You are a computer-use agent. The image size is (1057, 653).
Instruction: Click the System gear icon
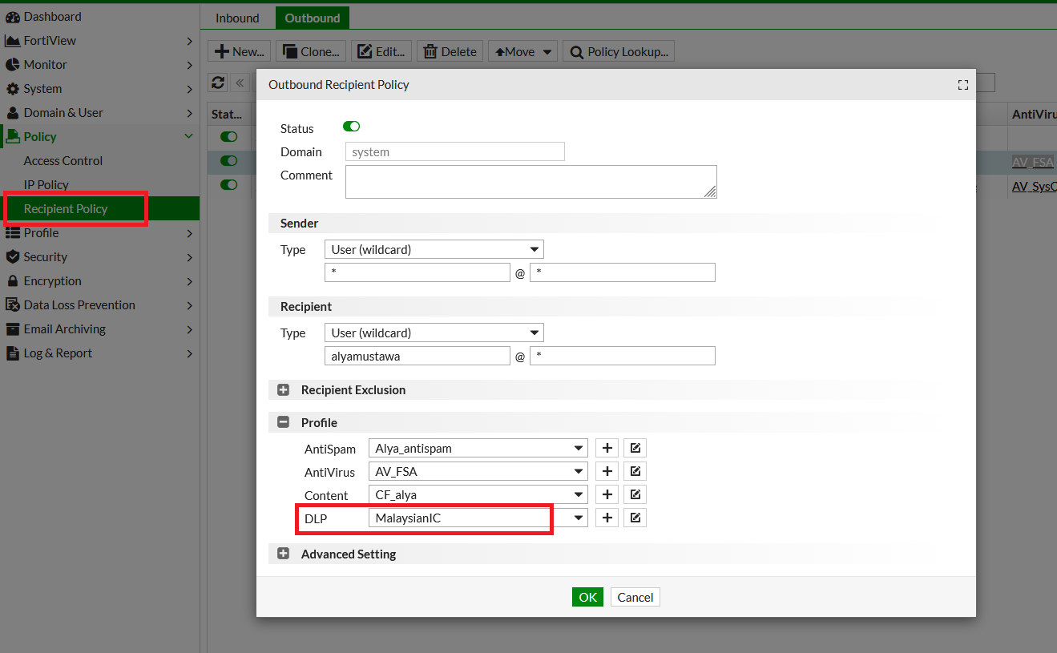(x=12, y=89)
